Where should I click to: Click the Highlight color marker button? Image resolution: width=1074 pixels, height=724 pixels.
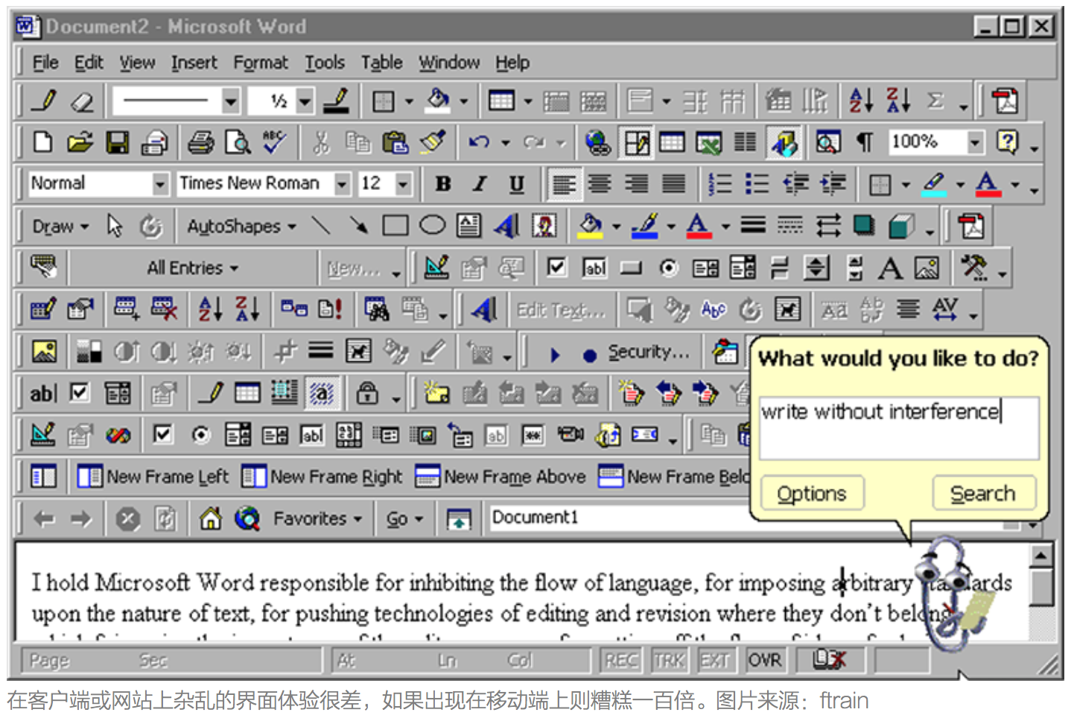(x=933, y=183)
